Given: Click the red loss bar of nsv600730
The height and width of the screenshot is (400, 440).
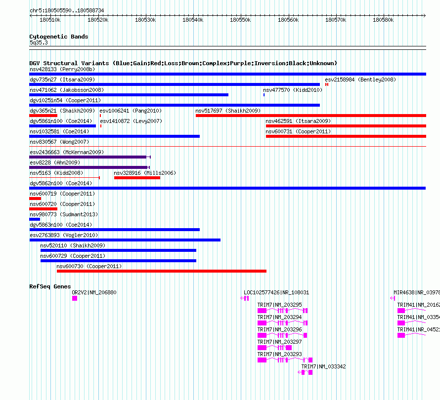Looking at the screenshot, I should pos(162,271).
